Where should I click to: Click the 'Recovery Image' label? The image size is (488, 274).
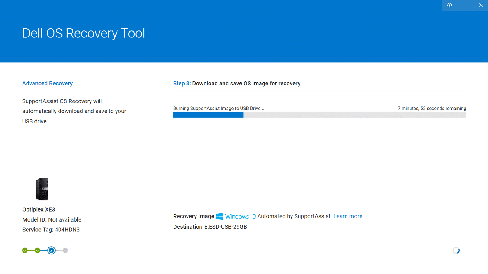click(x=194, y=216)
